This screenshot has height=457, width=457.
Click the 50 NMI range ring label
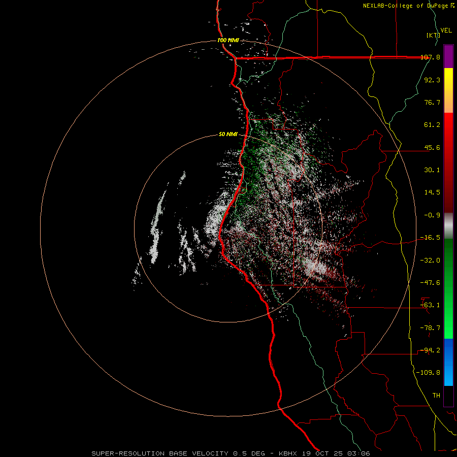[228, 135]
